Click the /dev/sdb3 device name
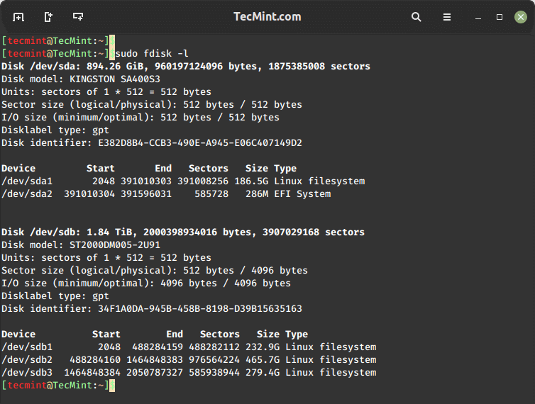The height and width of the screenshot is (404, 535). pos(27,372)
